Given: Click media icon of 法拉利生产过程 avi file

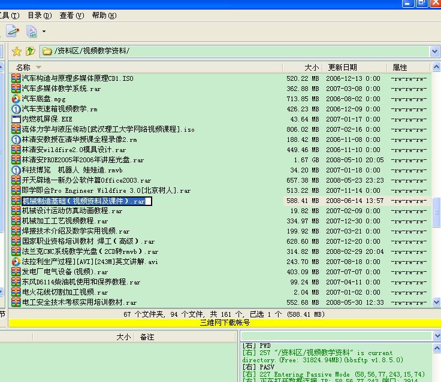Looking at the screenshot, I should [16, 262].
